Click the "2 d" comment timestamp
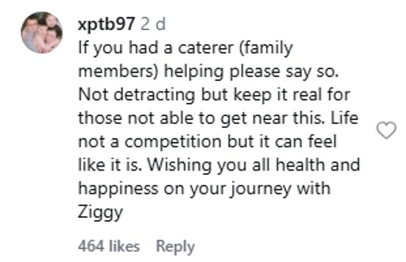The height and width of the screenshot is (262, 406). pyautogui.click(x=152, y=24)
